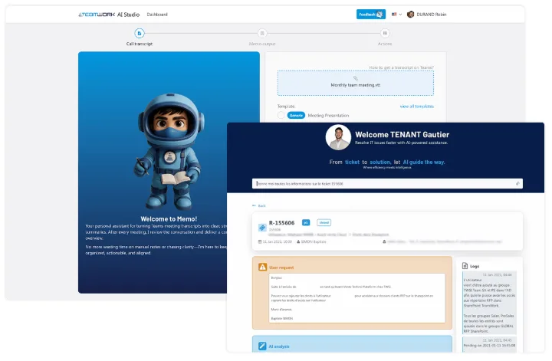The height and width of the screenshot is (361, 552).
Task: Click the calendar icon beside 11 Jan 2021
Action: pyautogui.click(x=260, y=242)
